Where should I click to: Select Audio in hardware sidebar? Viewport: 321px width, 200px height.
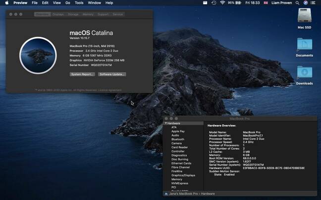(175, 135)
